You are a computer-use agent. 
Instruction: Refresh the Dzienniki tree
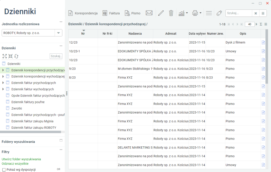point(16,56)
